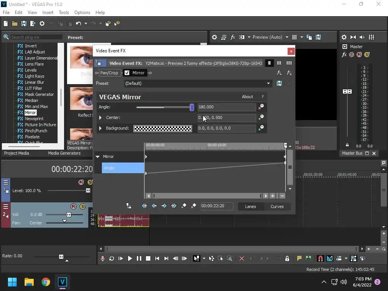
Task: Open the Mirror Preset dropdown
Action: pos(268,83)
